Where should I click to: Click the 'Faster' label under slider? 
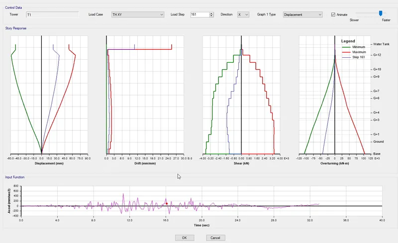[x=386, y=20]
